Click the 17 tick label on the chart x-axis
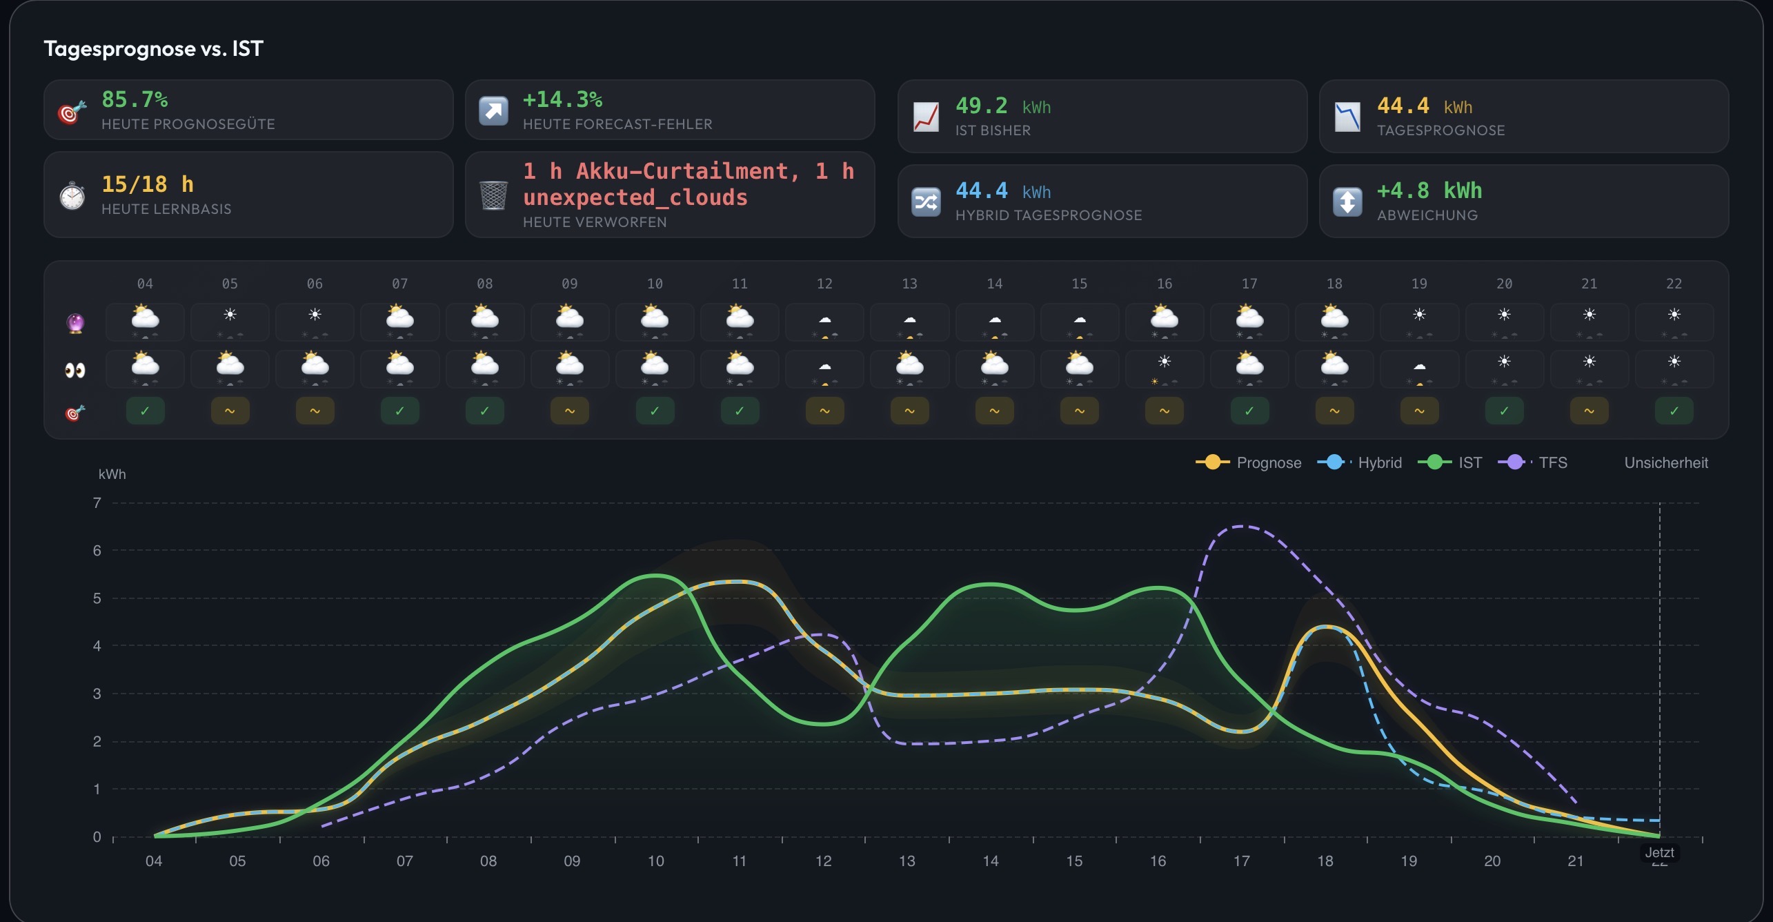Viewport: 1773px width, 922px height. coord(1241,861)
